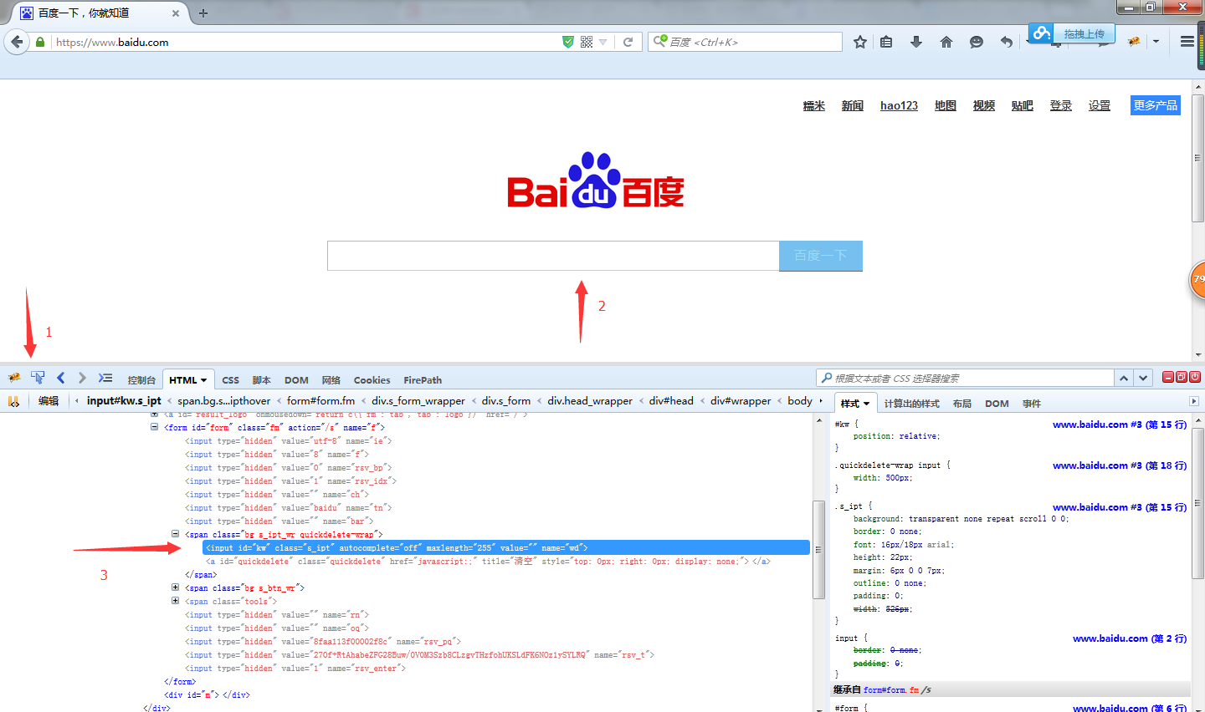This screenshot has height=712, width=1205.
Task: Activate the element inspector pointer tool
Action: (x=38, y=378)
